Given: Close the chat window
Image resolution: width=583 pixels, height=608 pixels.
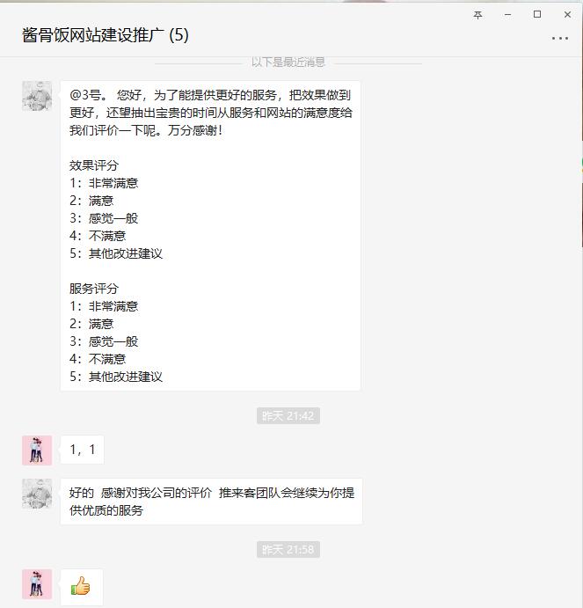Looking at the screenshot, I should [x=567, y=15].
